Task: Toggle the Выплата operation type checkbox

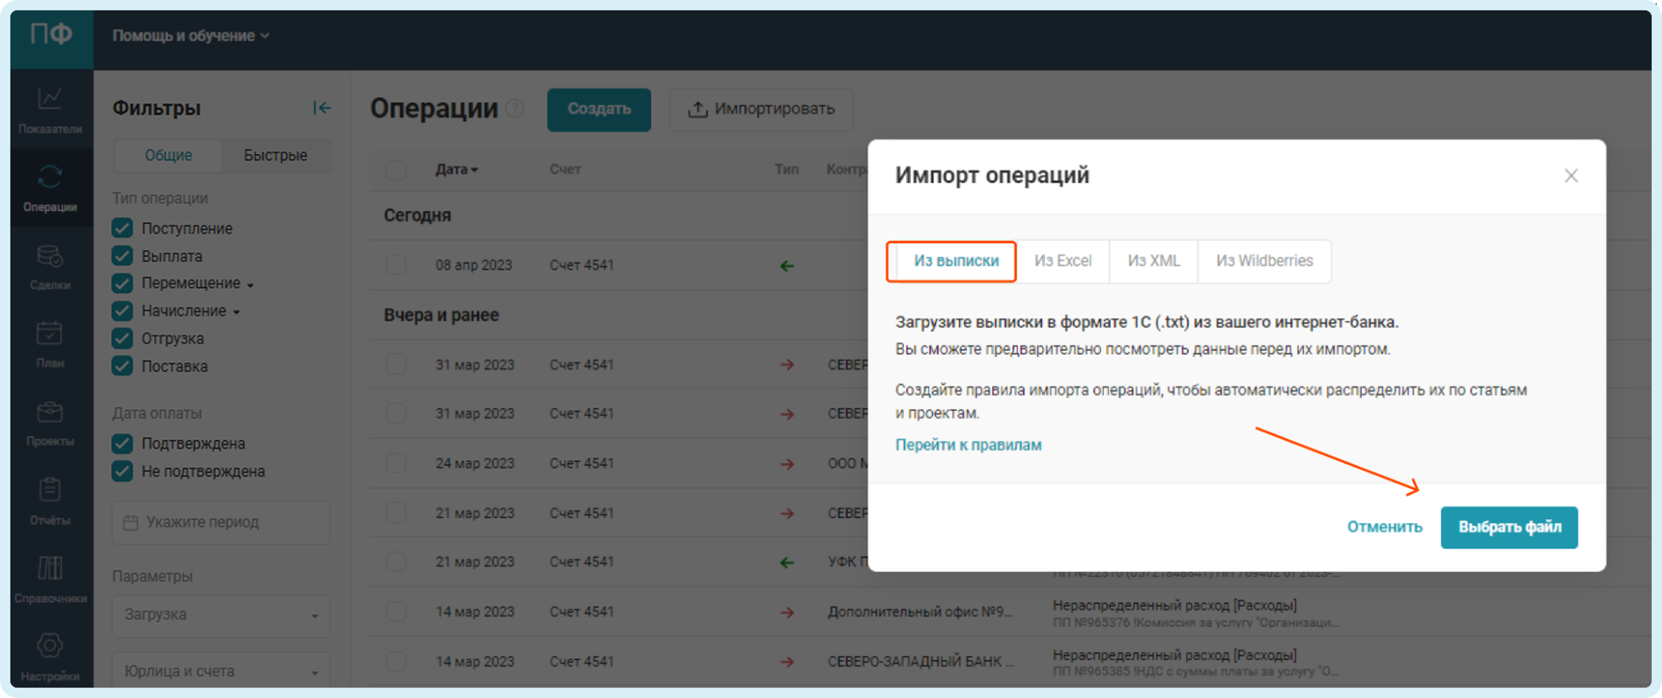Action: (122, 256)
